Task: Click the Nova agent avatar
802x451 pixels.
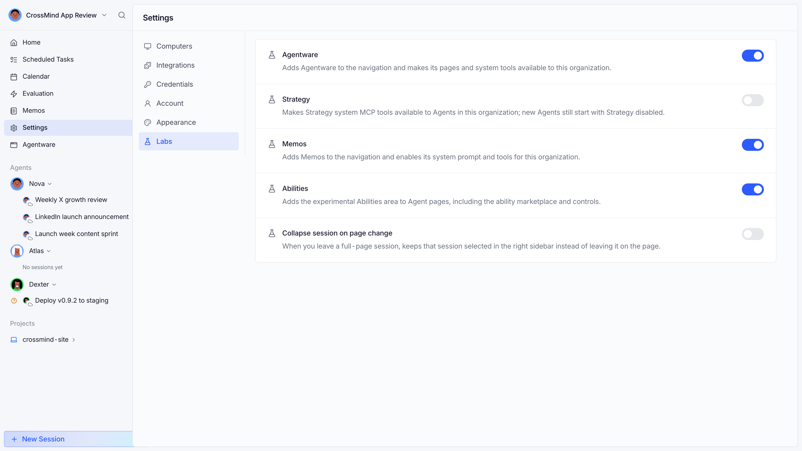Action: click(x=17, y=184)
